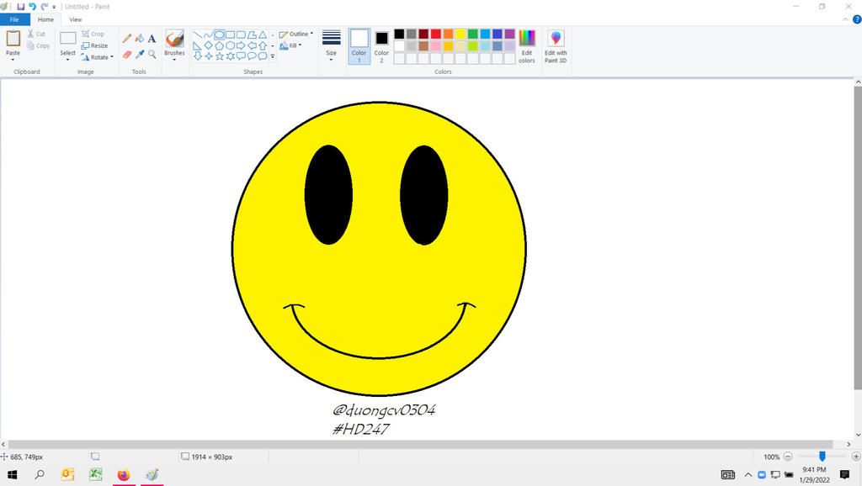Choose the yellow color swatch
Image resolution: width=862 pixels, height=486 pixels.
[460, 34]
